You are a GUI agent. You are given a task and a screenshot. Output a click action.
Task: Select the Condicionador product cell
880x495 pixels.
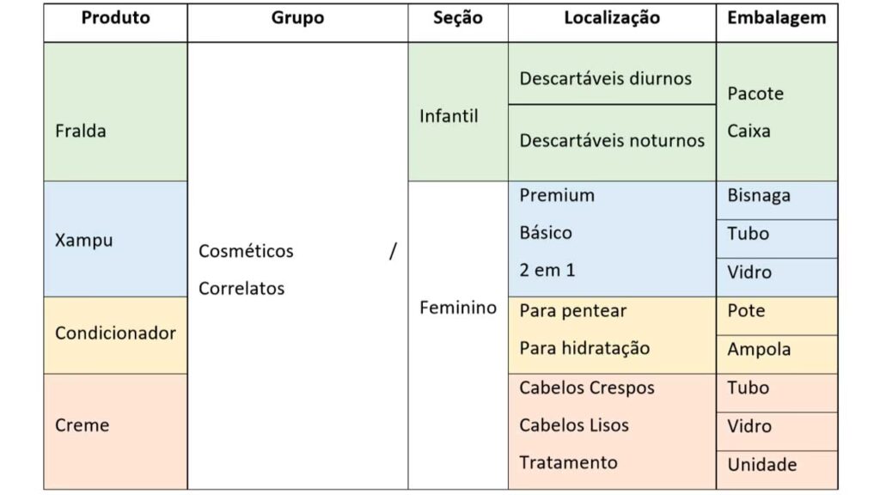[115, 333]
